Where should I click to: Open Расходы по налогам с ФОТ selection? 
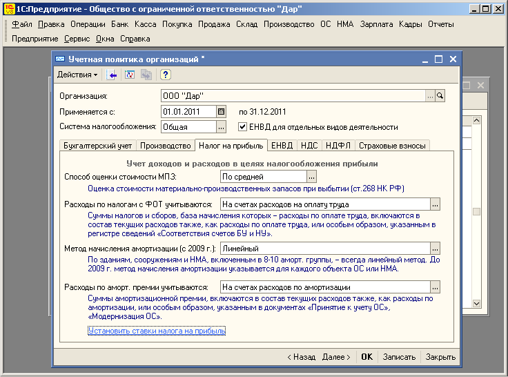[435, 204]
